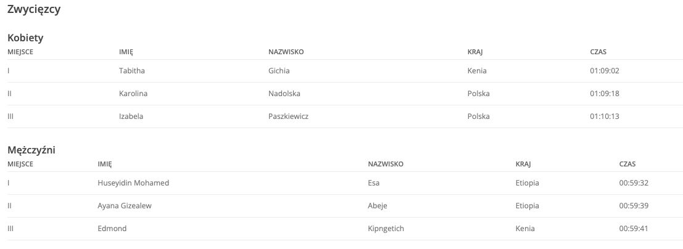
Task: Click the Zwycięzcy section heading
Action: click(34, 10)
